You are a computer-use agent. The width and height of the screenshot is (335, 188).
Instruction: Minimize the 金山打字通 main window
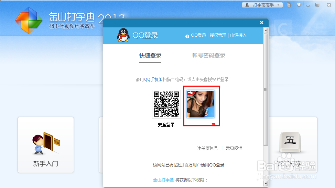[x=308, y=5]
